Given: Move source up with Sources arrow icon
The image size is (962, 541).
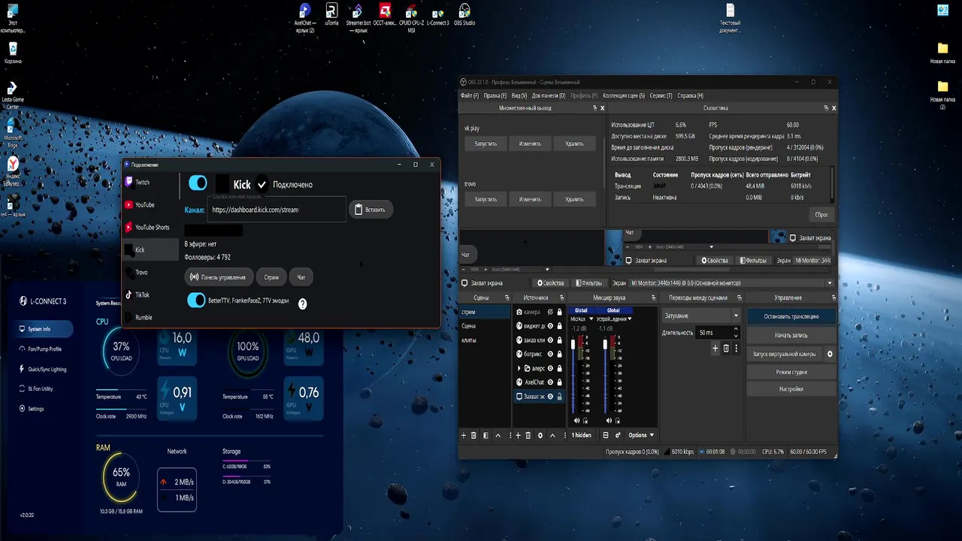Looking at the screenshot, I should coord(552,436).
